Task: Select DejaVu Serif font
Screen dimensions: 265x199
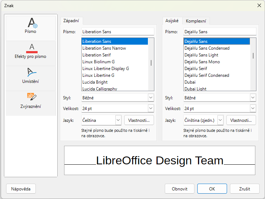Action: pyautogui.click(x=217, y=69)
